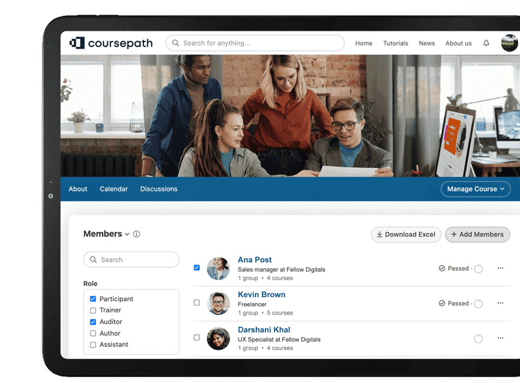Screen dimensions: 520x383
Task: Focus the members Search field
Action: point(131,260)
